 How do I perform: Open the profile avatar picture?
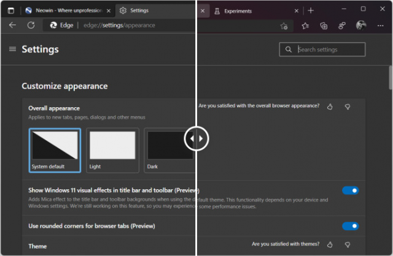361,25
